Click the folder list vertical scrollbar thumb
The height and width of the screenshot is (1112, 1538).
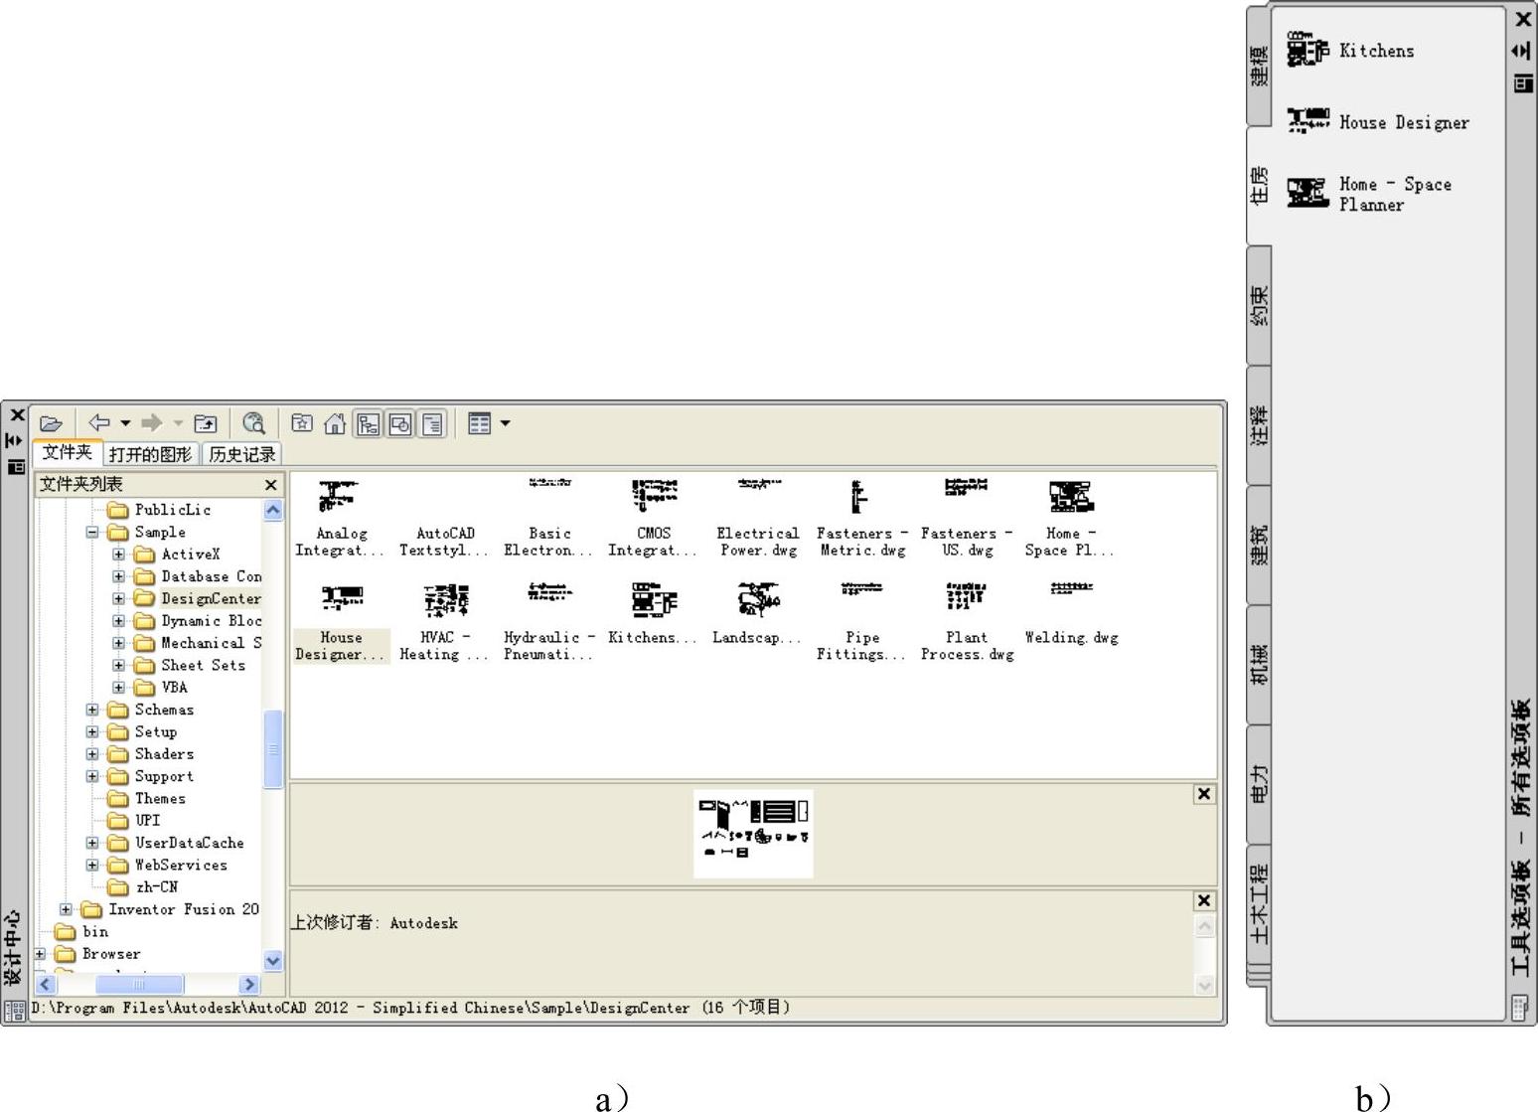[x=272, y=749]
